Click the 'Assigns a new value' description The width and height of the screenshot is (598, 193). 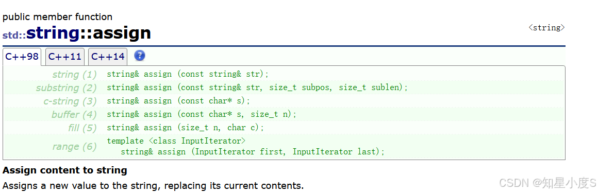[x=153, y=186]
